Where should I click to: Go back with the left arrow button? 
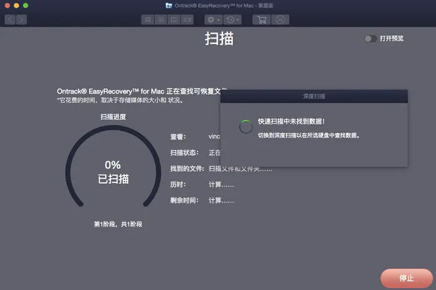(10, 20)
